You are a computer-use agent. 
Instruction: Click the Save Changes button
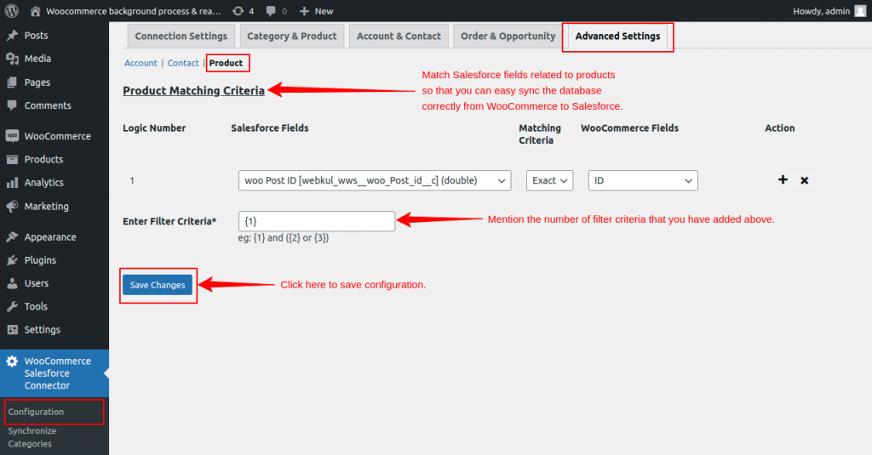click(x=158, y=285)
